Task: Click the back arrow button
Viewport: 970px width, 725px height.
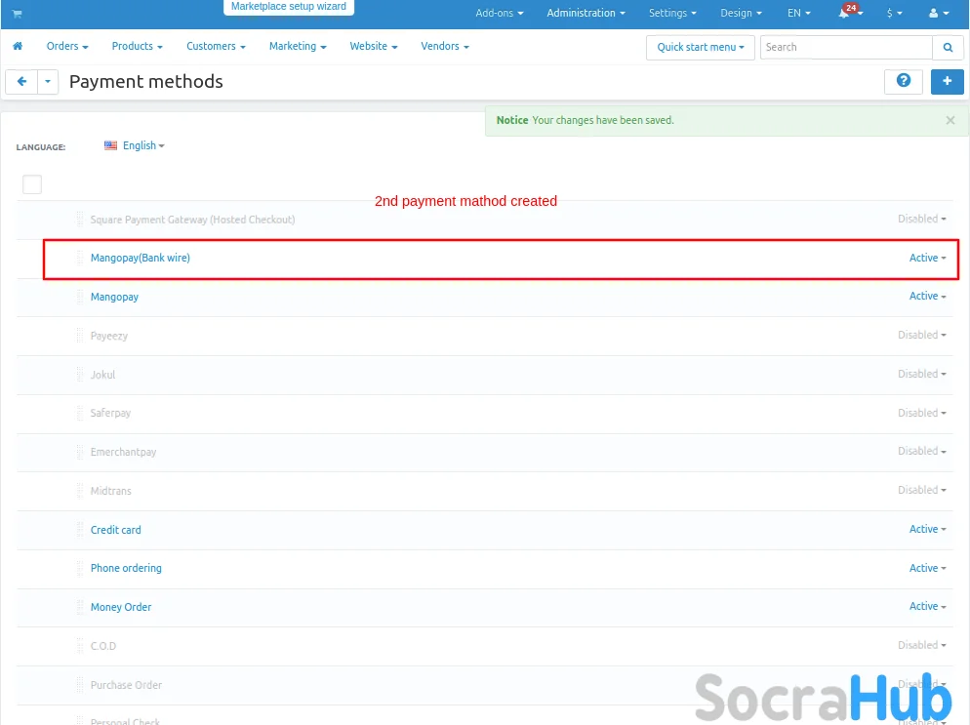Action: (21, 82)
